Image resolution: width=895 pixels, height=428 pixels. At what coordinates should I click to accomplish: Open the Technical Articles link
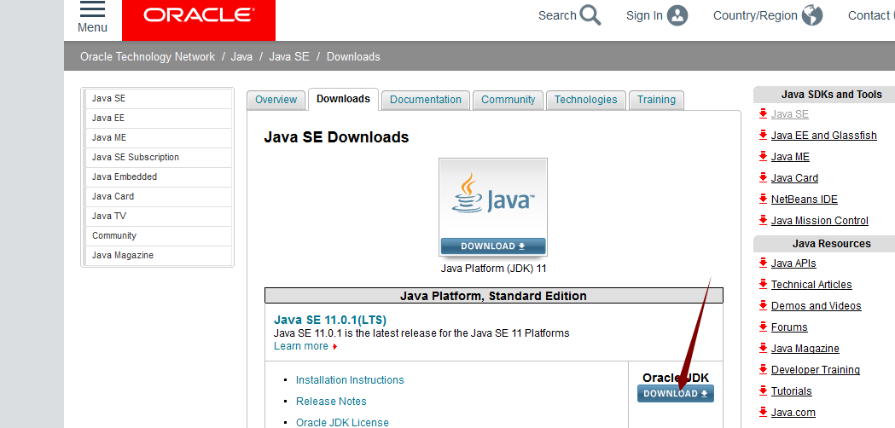[811, 284]
